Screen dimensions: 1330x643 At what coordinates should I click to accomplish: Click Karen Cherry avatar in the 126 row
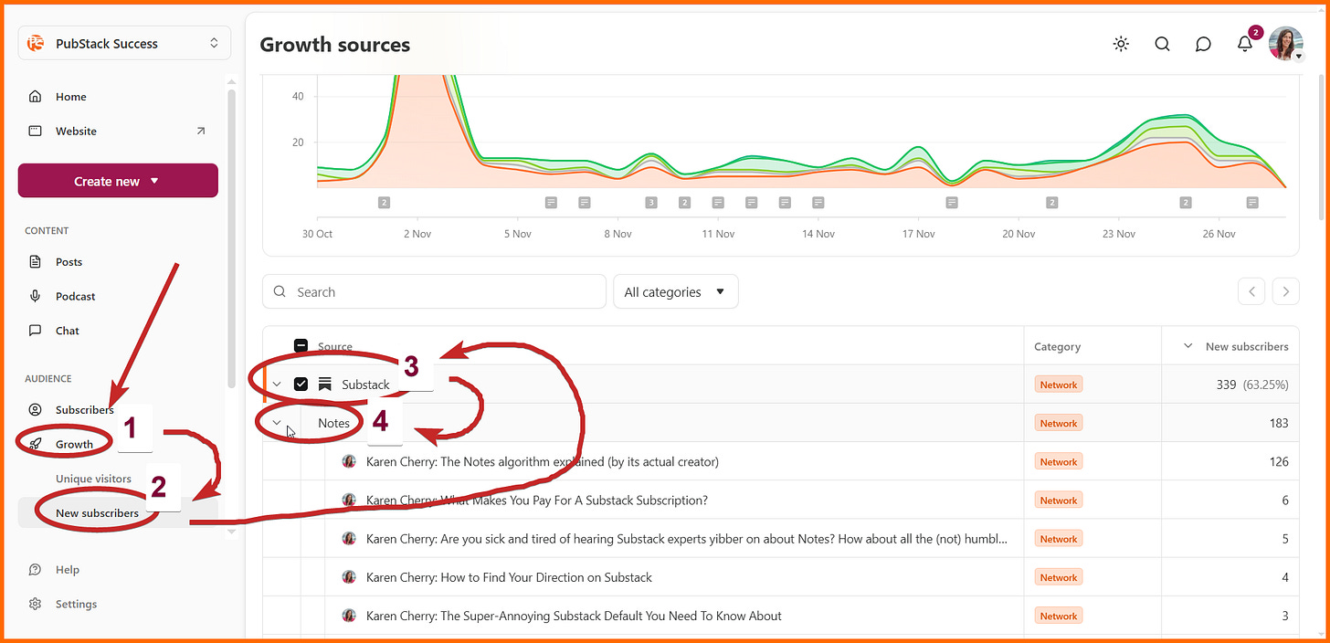pos(349,461)
